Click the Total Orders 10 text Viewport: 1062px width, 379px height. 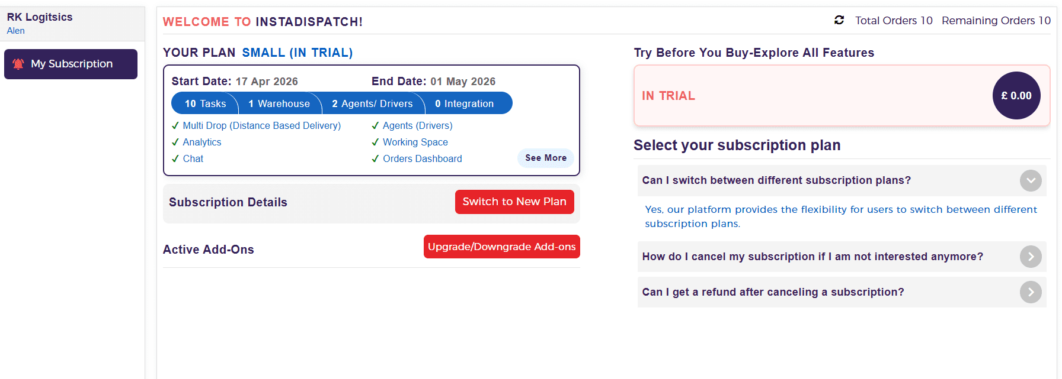pyautogui.click(x=894, y=21)
